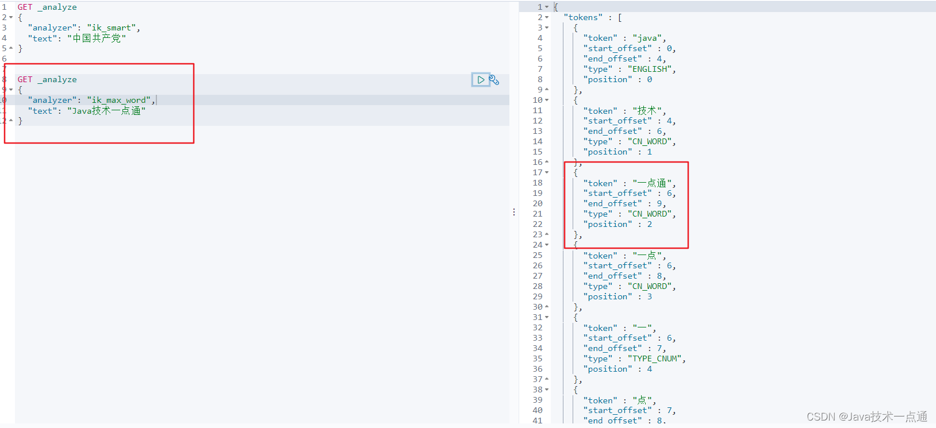Click the "position" : 0 line
The image size is (936, 428).
pos(617,79)
